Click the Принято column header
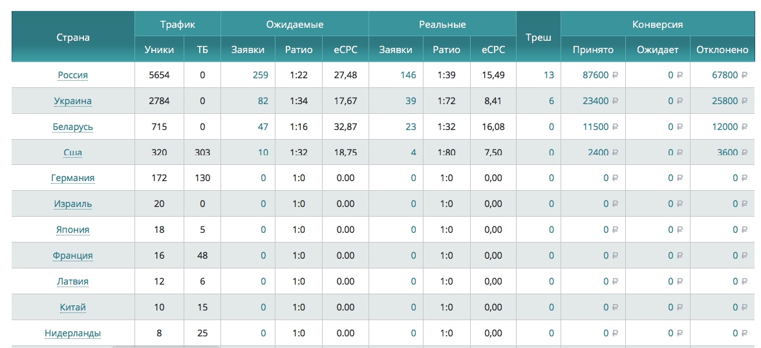 pyautogui.click(x=593, y=50)
